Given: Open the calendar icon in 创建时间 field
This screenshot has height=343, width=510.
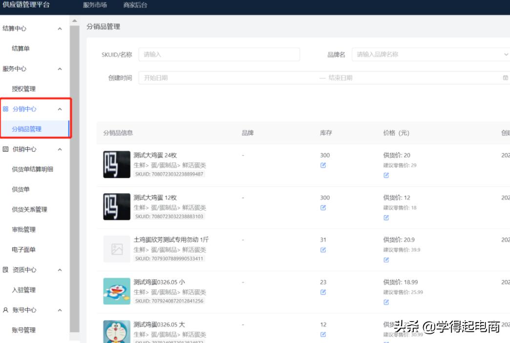Looking at the screenshot, I should pos(506,77).
